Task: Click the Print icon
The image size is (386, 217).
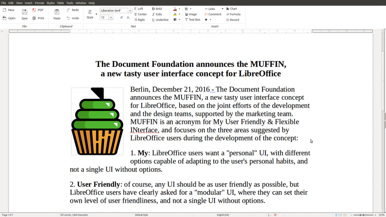Action: [38, 18]
